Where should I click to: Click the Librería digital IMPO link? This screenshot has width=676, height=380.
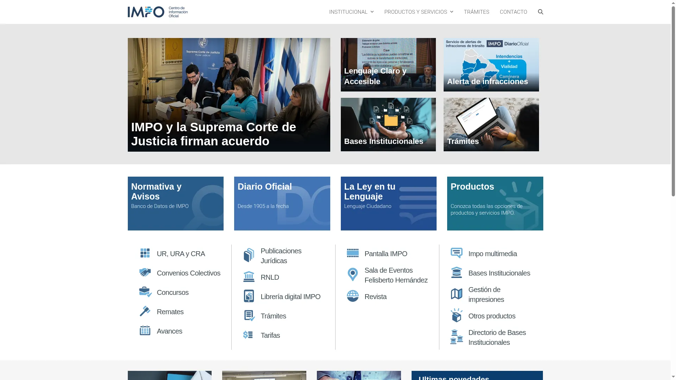coord(290,297)
